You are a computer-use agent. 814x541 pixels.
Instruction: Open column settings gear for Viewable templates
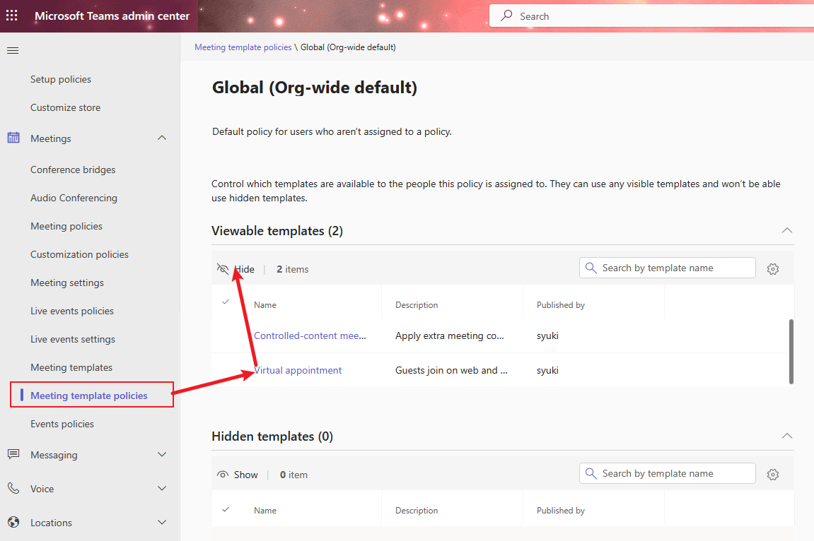773,269
